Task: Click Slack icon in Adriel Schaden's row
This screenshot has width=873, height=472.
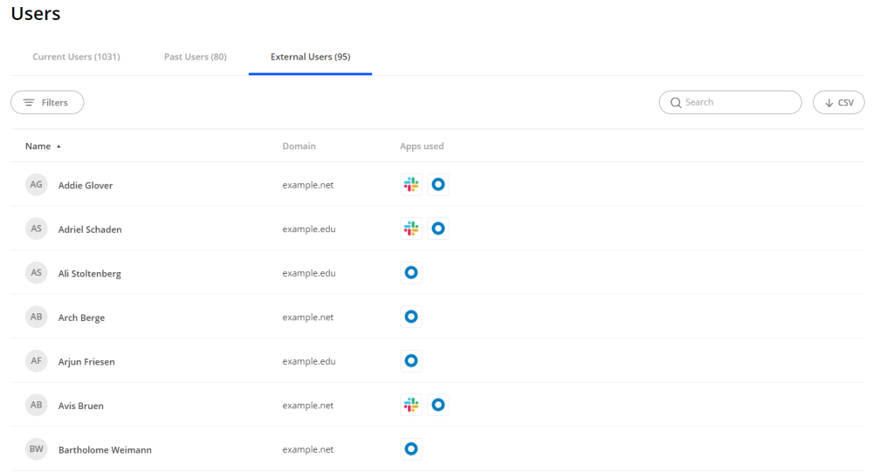Action: pos(410,229)
